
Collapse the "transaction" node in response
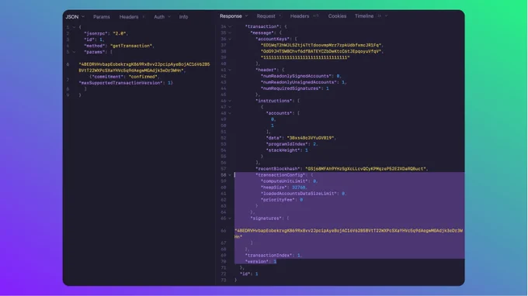[230, 26]
